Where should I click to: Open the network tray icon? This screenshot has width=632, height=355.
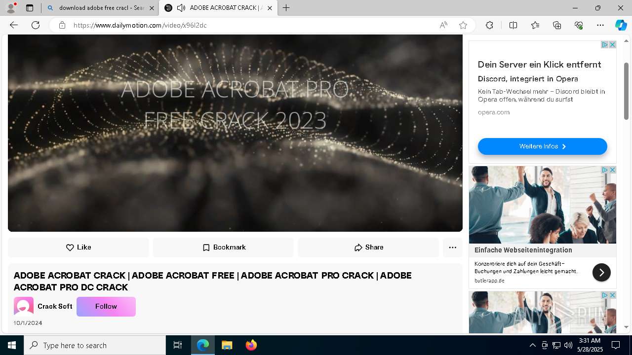coord(556,345)
